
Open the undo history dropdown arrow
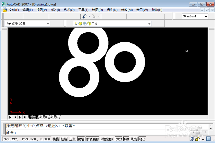(89, 16)
